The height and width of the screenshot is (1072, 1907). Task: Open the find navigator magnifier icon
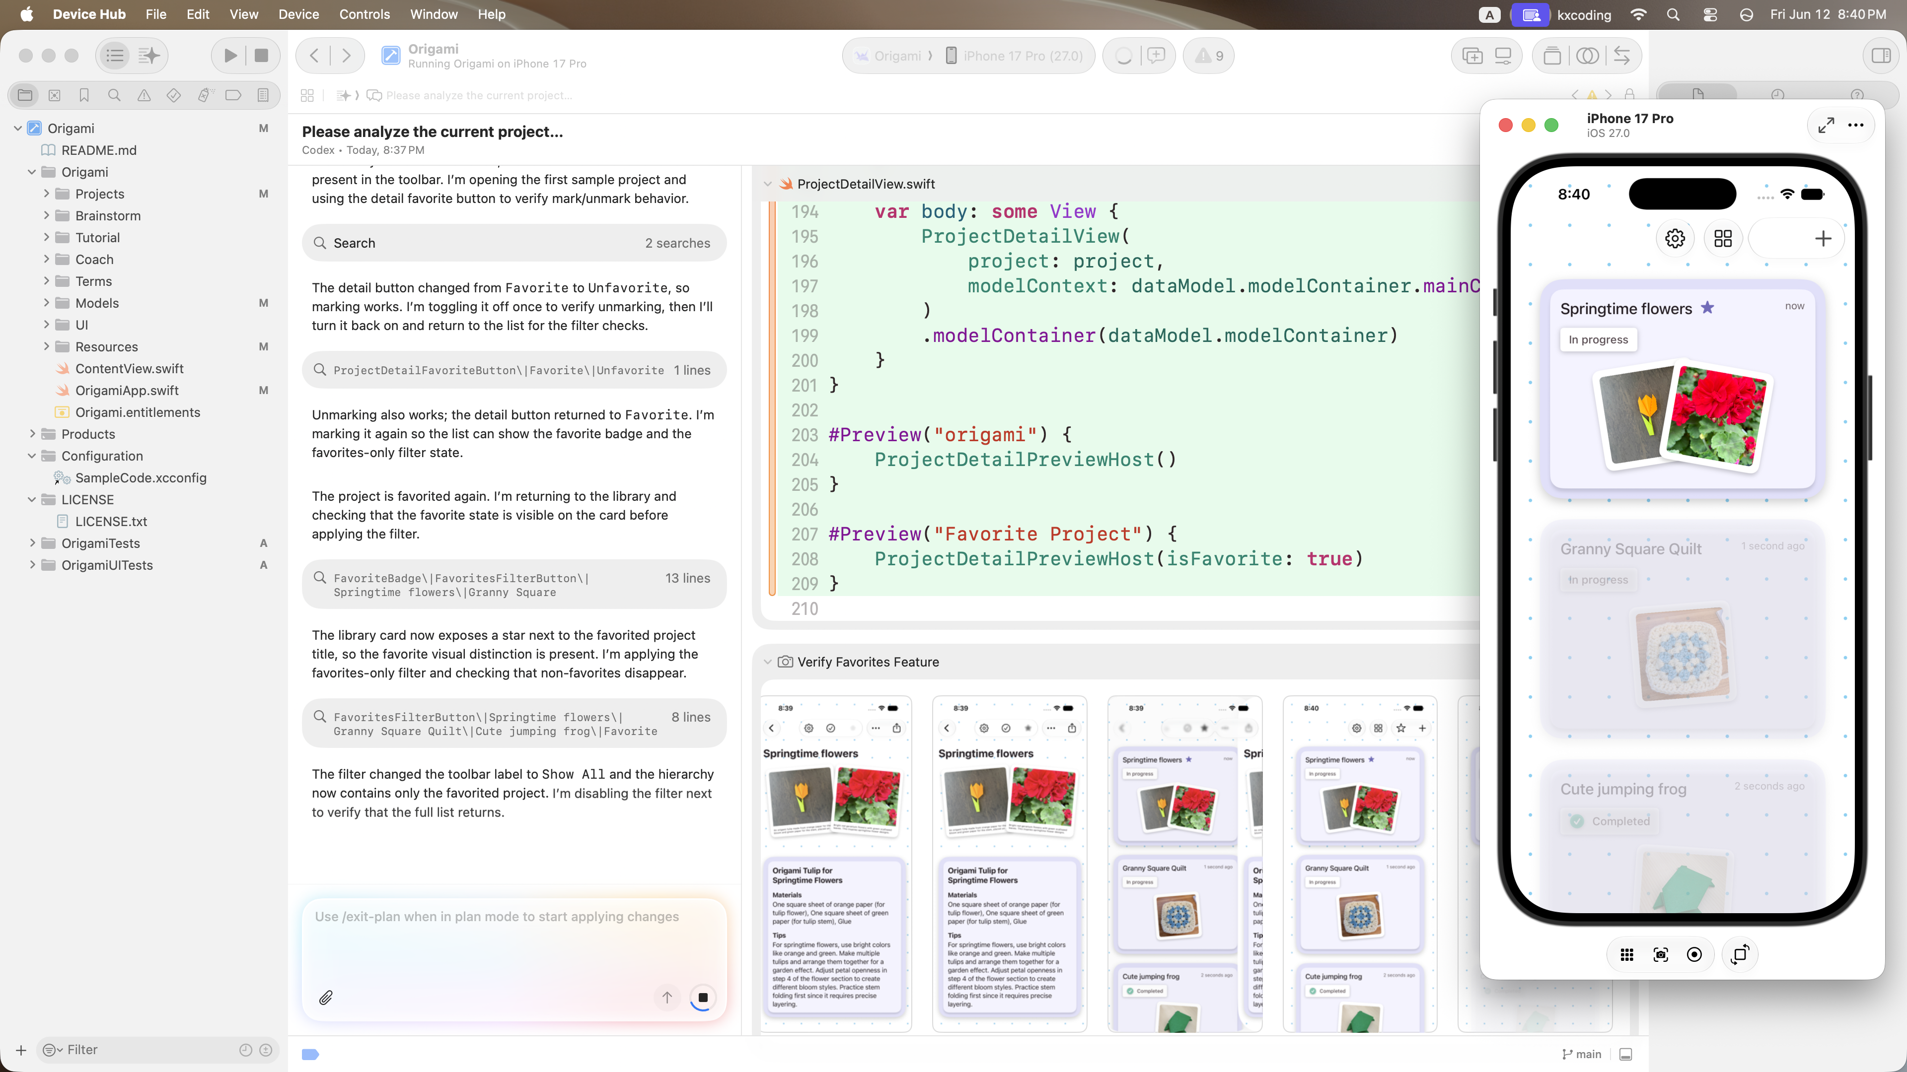(114, 95)
